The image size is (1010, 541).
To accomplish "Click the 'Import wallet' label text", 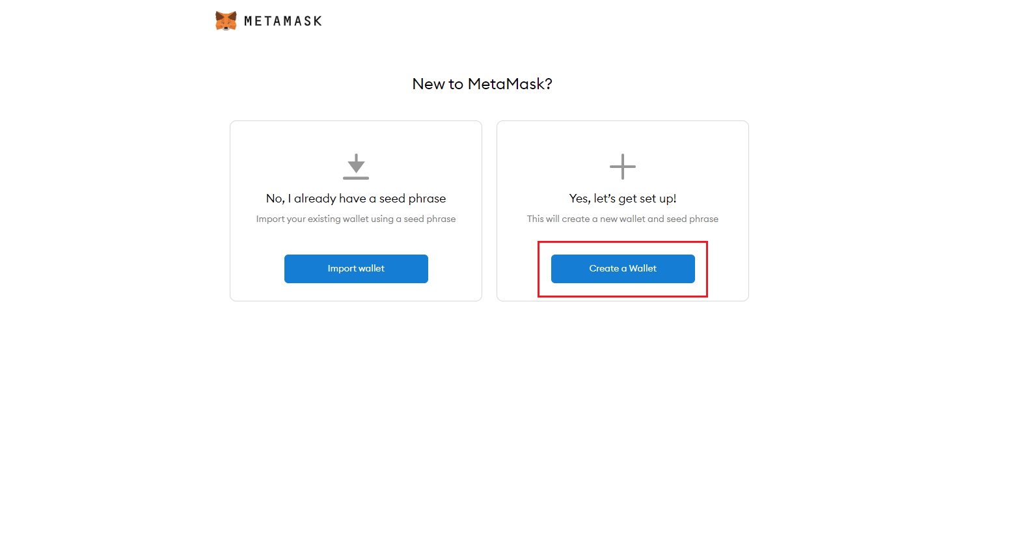I will (x=356, y=269).
